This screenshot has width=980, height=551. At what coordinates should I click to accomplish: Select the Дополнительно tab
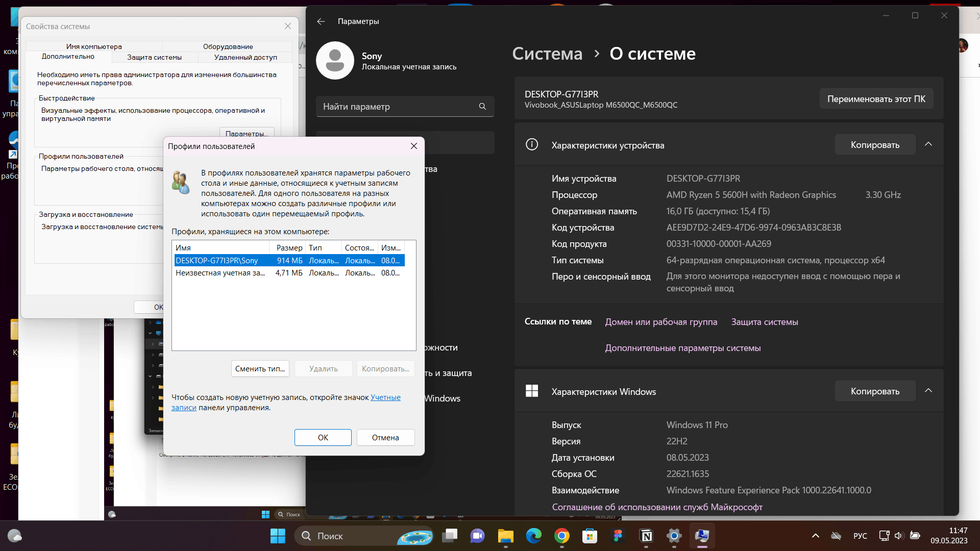pyautogui.click(x=68, y=57)
